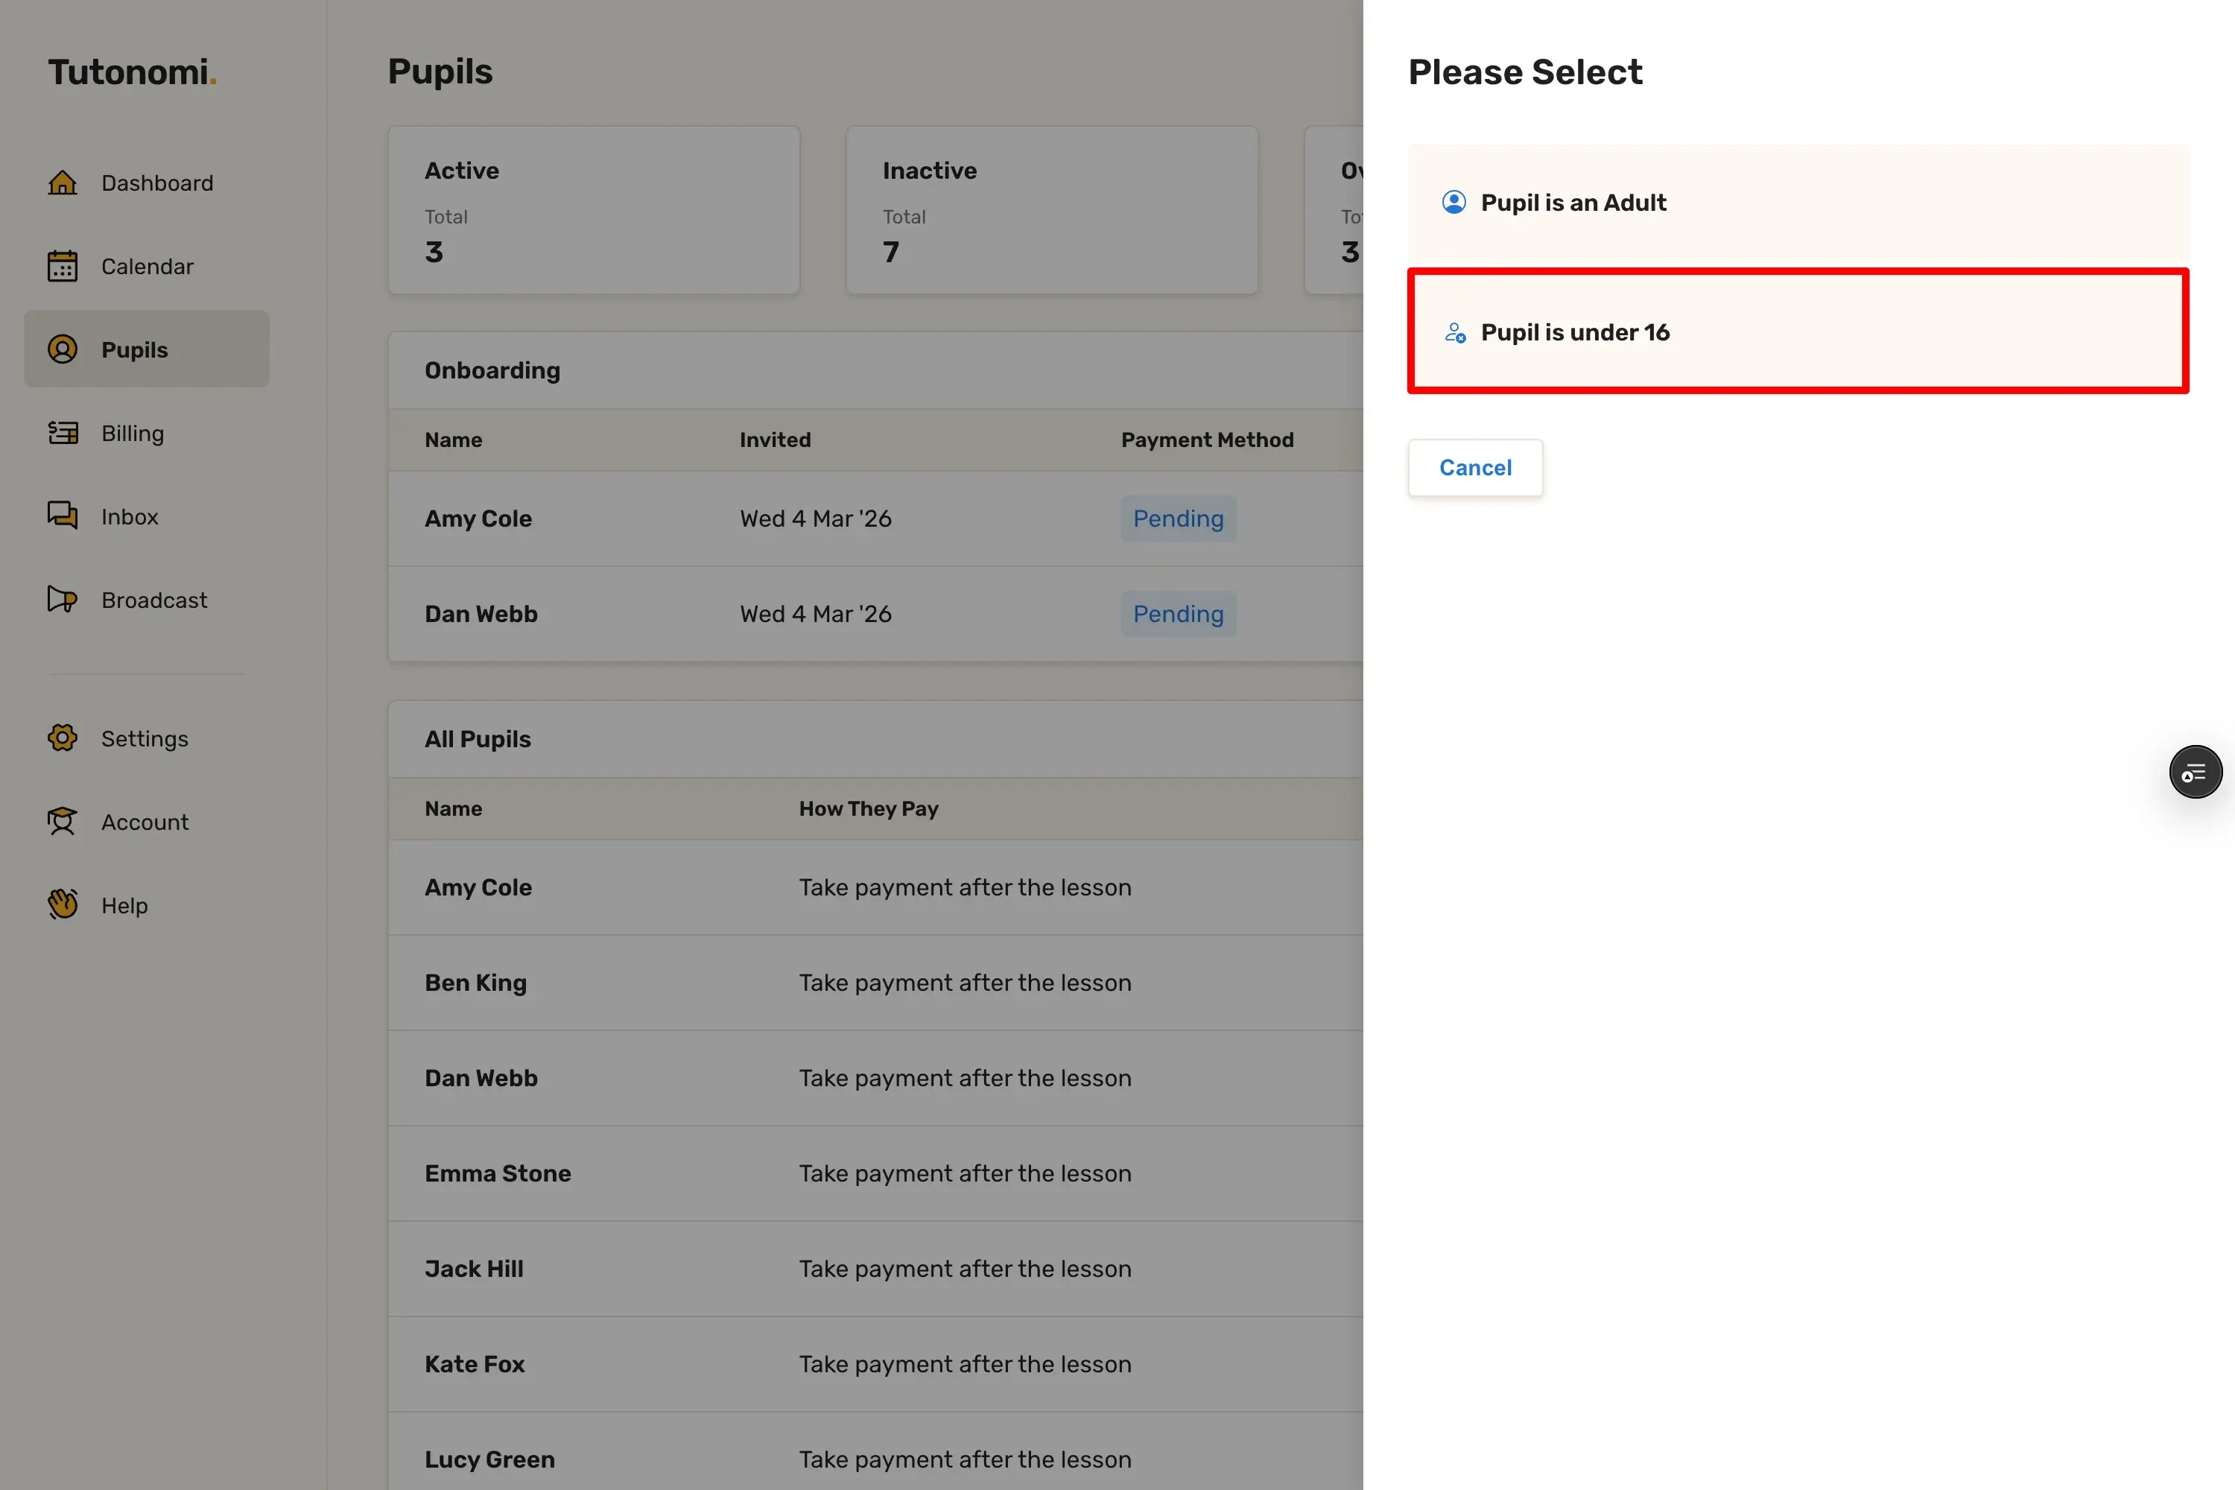The height and width of the screenshot is (1490, 2235).
Task: Click the Broadcast megaphone icon
Action: [63, 600]
